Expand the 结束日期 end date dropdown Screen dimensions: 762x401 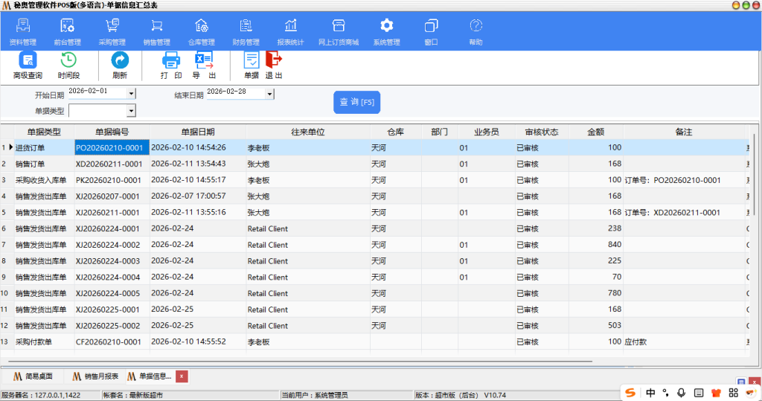coord(270,94)
